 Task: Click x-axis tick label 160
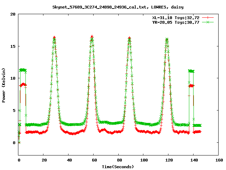pos(219,160)
